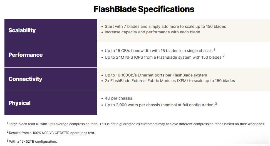Viewport: 270px width, 146px height.
Task: Select the Scalability row header
Action: pos(50,31)
